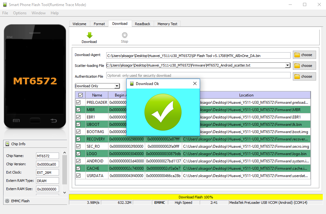Click the USRDATA location path cell
Image resolution: width=326 pixels, height=214 pixels.
pos(246,175)
